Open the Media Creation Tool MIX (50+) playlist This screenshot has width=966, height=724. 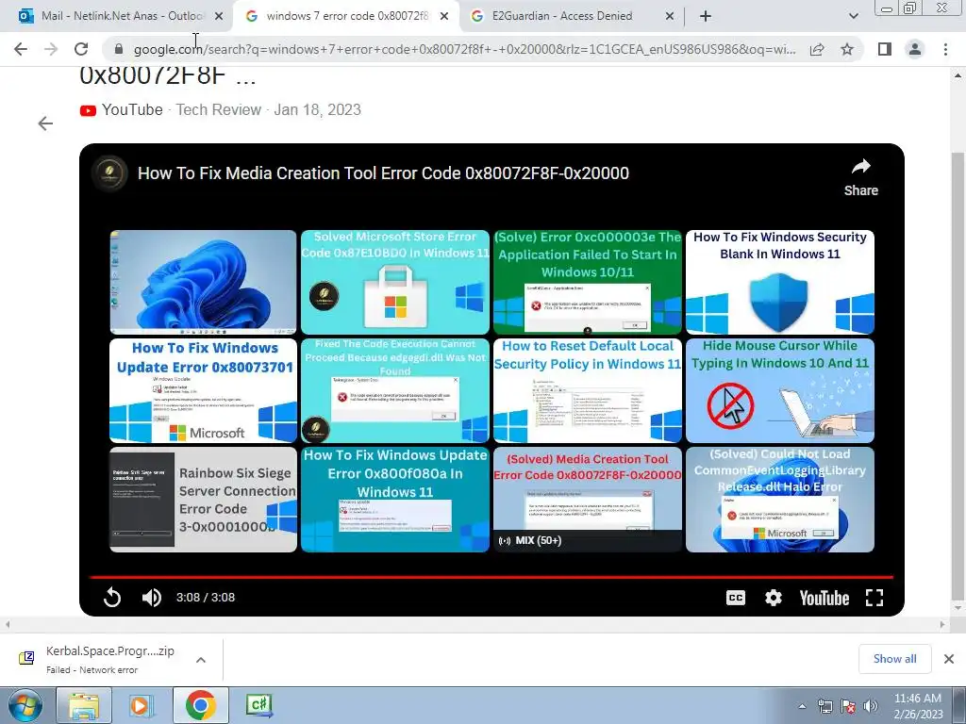588,500
